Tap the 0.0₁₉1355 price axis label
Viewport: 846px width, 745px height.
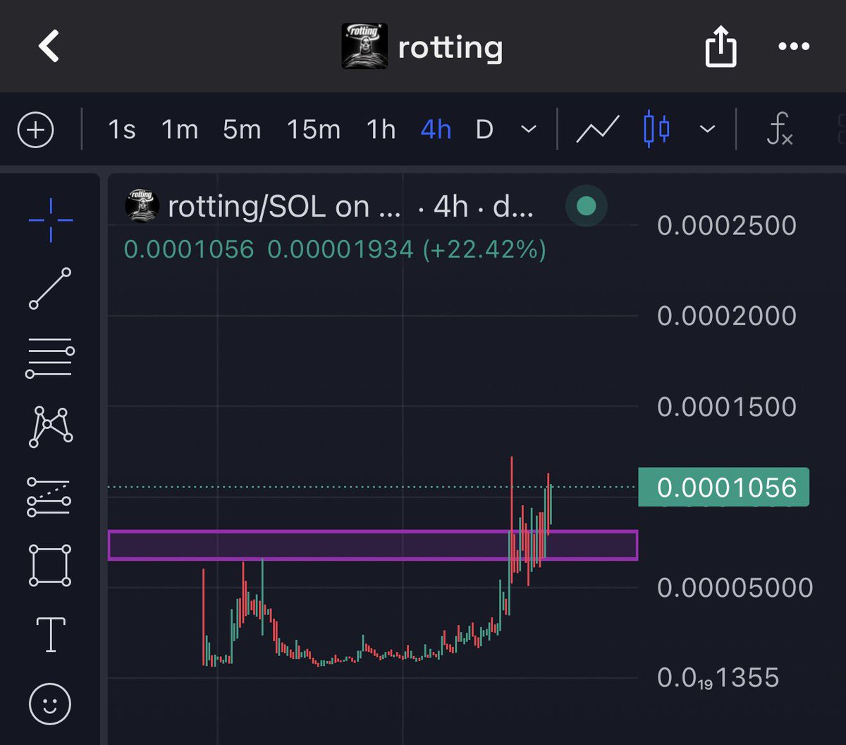click(x=718, y=678)
